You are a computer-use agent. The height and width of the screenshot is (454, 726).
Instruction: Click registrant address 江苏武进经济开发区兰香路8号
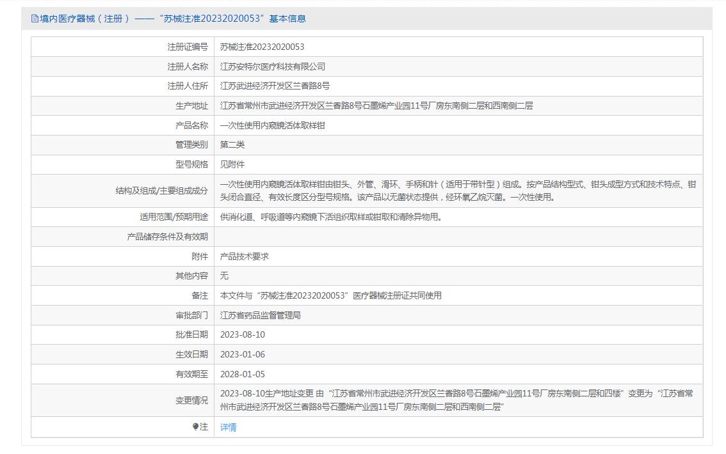click(x=275, y=86)
